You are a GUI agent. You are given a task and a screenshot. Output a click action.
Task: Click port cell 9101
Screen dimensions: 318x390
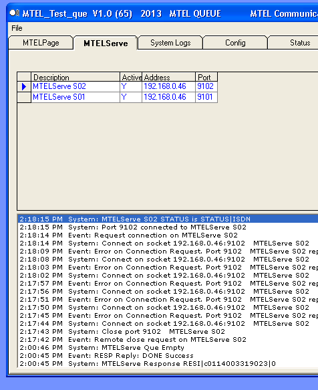(206, 97)
